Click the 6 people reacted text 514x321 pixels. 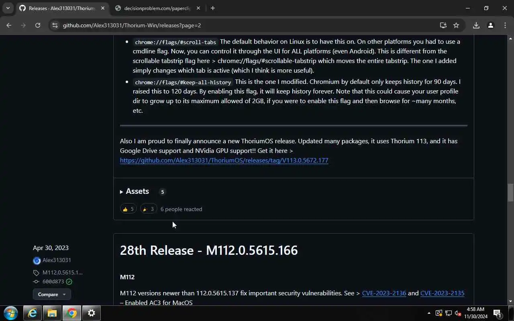click(x=181, y=209)
